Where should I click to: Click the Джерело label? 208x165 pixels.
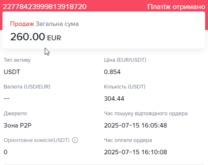pos(15,114)
